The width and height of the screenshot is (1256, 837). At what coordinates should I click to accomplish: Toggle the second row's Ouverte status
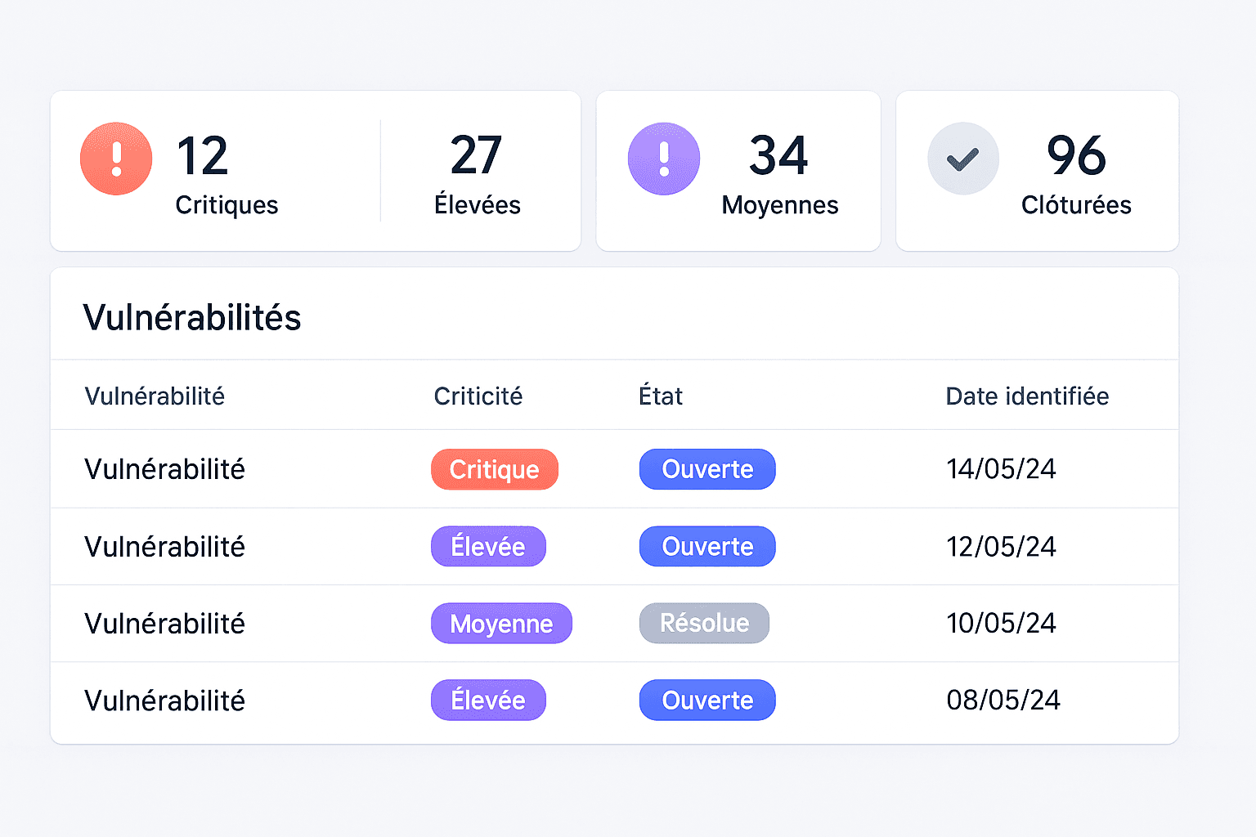tap(707, 546)
